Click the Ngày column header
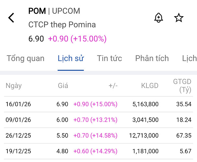 click(x=14, y=86)
